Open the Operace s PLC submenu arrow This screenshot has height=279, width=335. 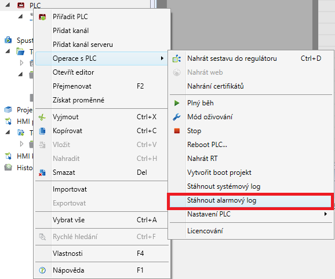click(162, 58)
